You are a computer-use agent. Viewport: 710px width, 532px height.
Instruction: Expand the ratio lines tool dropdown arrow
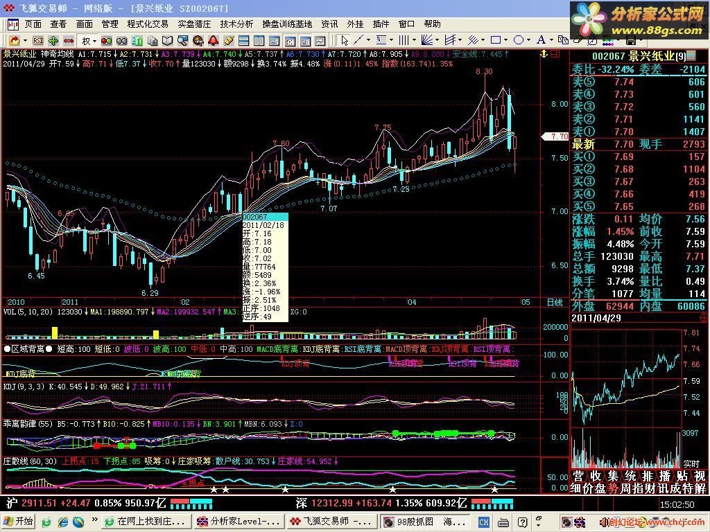(391, 40)
